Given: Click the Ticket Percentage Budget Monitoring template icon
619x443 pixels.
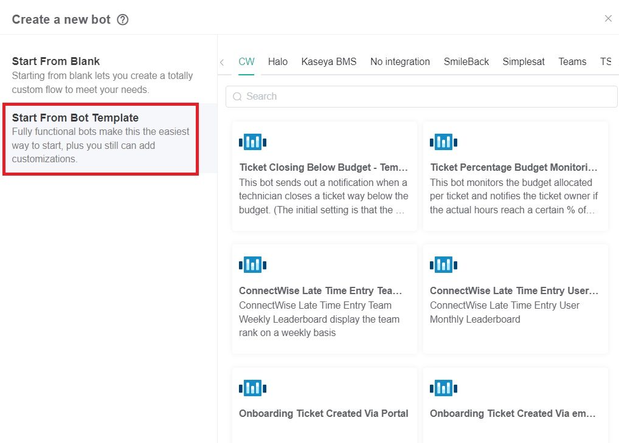Looking at the screenshot, I should [443, 142].
